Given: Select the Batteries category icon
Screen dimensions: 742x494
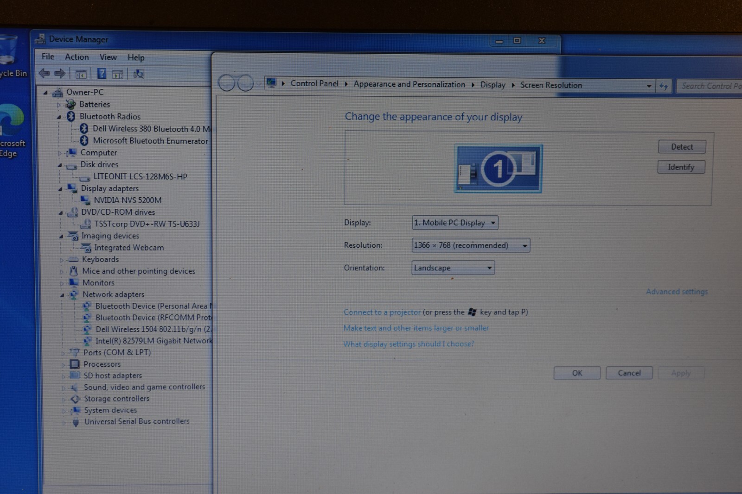Looking at the screenshot, I should coord(70,104).
